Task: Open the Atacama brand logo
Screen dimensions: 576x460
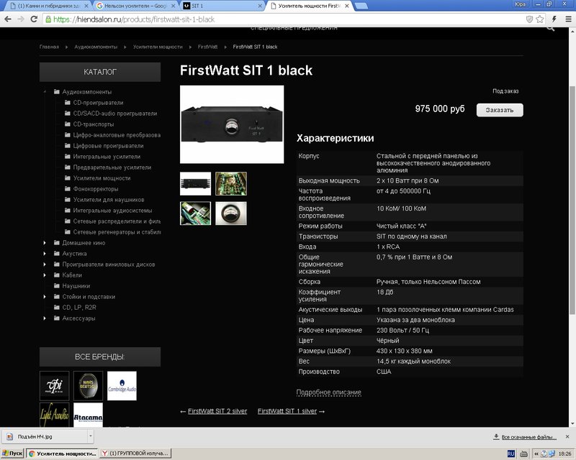Action: (x=88, y=415)
